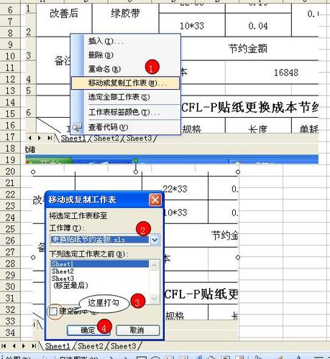The image size is (330, 359).
Task: Select row header 34
Action: pos(10,332)
